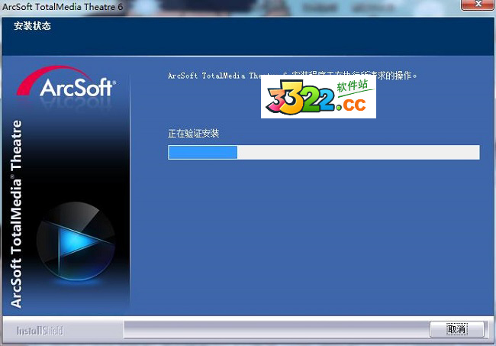
Task: Close the ArcSoft TotalMedia Theatre 6 installer window
Action: (478, 5)
